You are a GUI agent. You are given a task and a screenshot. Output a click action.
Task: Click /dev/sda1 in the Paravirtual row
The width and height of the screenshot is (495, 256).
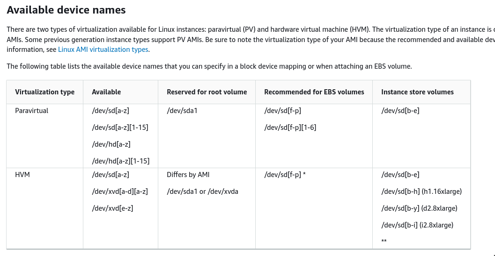(182, 111)
